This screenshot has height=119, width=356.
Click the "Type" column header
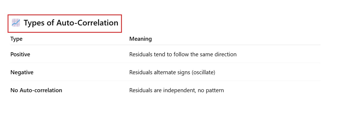[16, 39]
